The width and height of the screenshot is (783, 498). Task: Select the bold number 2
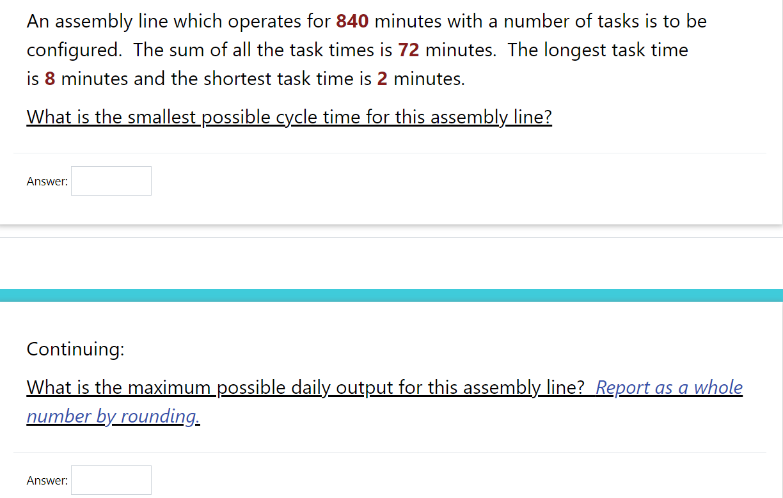click(x=382, y=78)
